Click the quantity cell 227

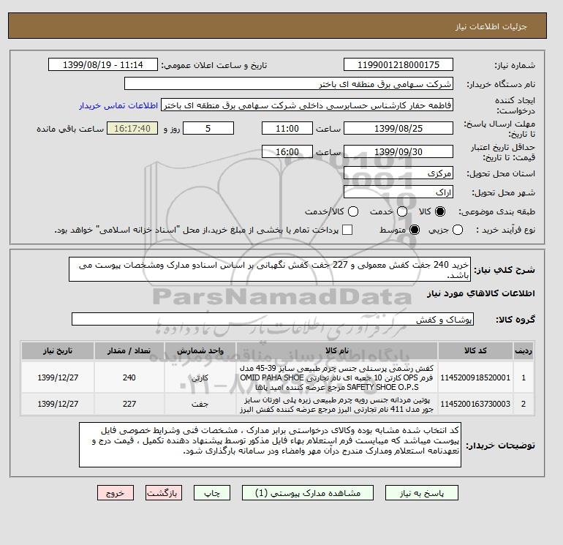129,404
